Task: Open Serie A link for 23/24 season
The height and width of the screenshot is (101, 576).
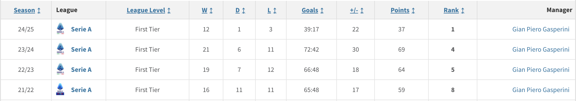Action: pyautogui.click(x=81, y=49)
